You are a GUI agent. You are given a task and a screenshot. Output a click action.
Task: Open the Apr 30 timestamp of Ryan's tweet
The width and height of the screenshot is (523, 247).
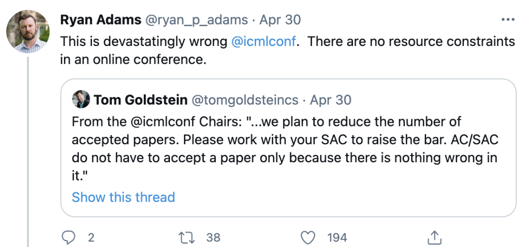pyautogui.click(x=280, y=20)
